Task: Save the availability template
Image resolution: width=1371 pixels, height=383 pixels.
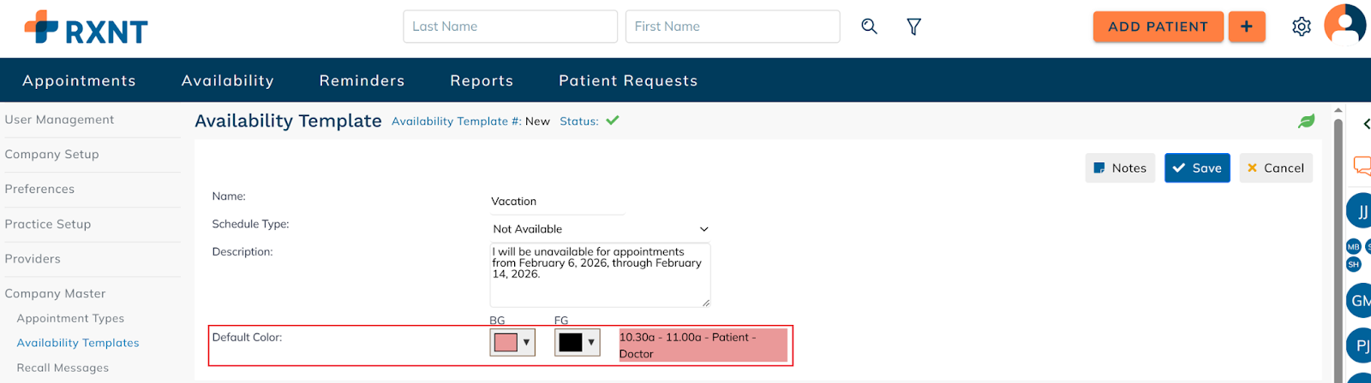Action: 1197,168
